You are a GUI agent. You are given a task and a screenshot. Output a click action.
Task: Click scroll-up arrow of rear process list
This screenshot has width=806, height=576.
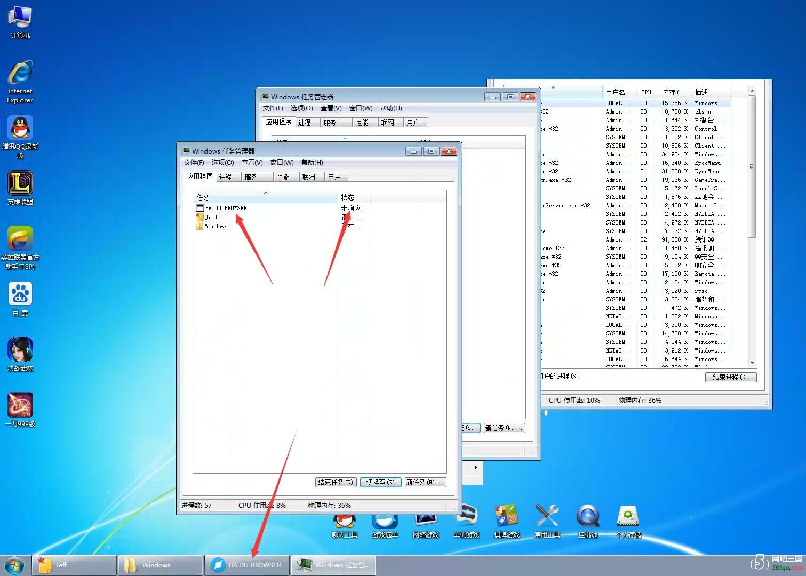point(752,91)
